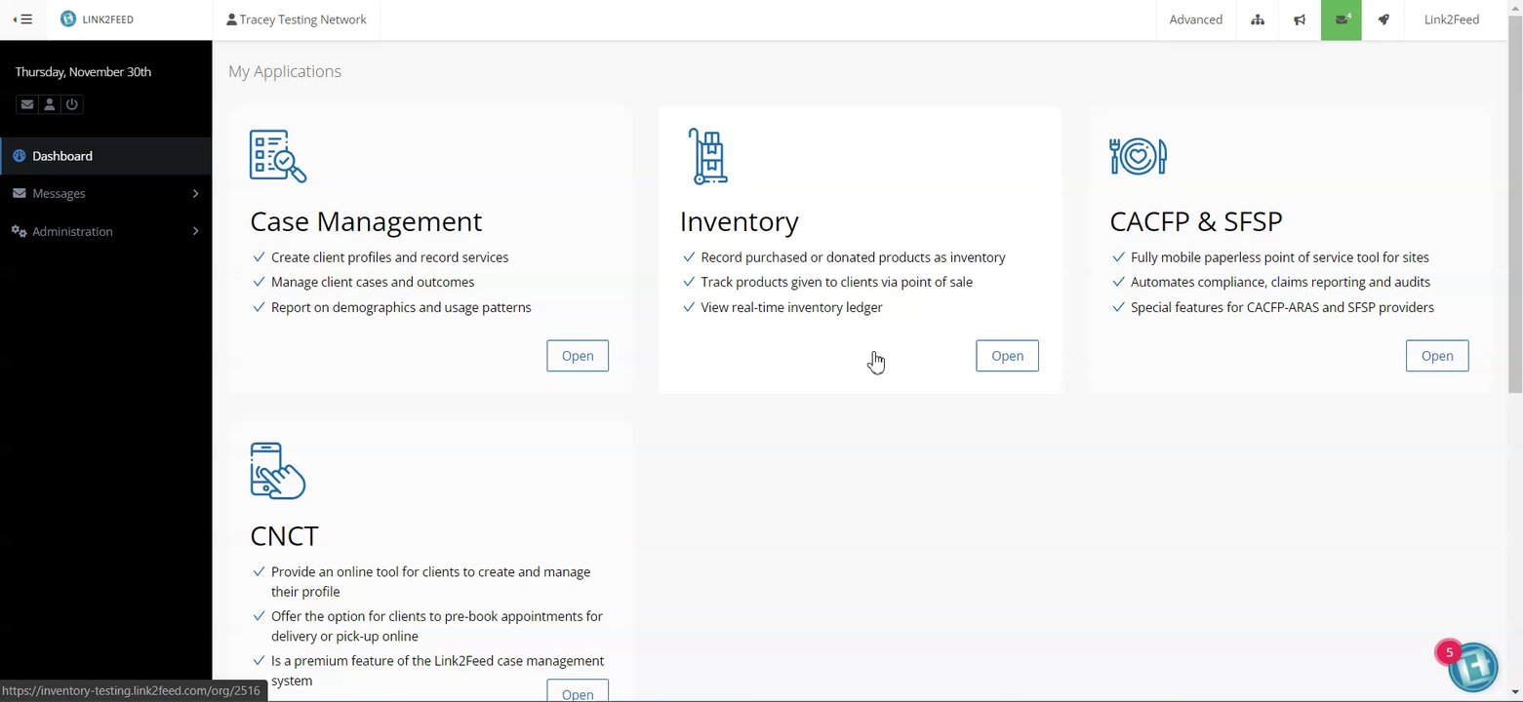Click the My Applications heading

(285, 71)
